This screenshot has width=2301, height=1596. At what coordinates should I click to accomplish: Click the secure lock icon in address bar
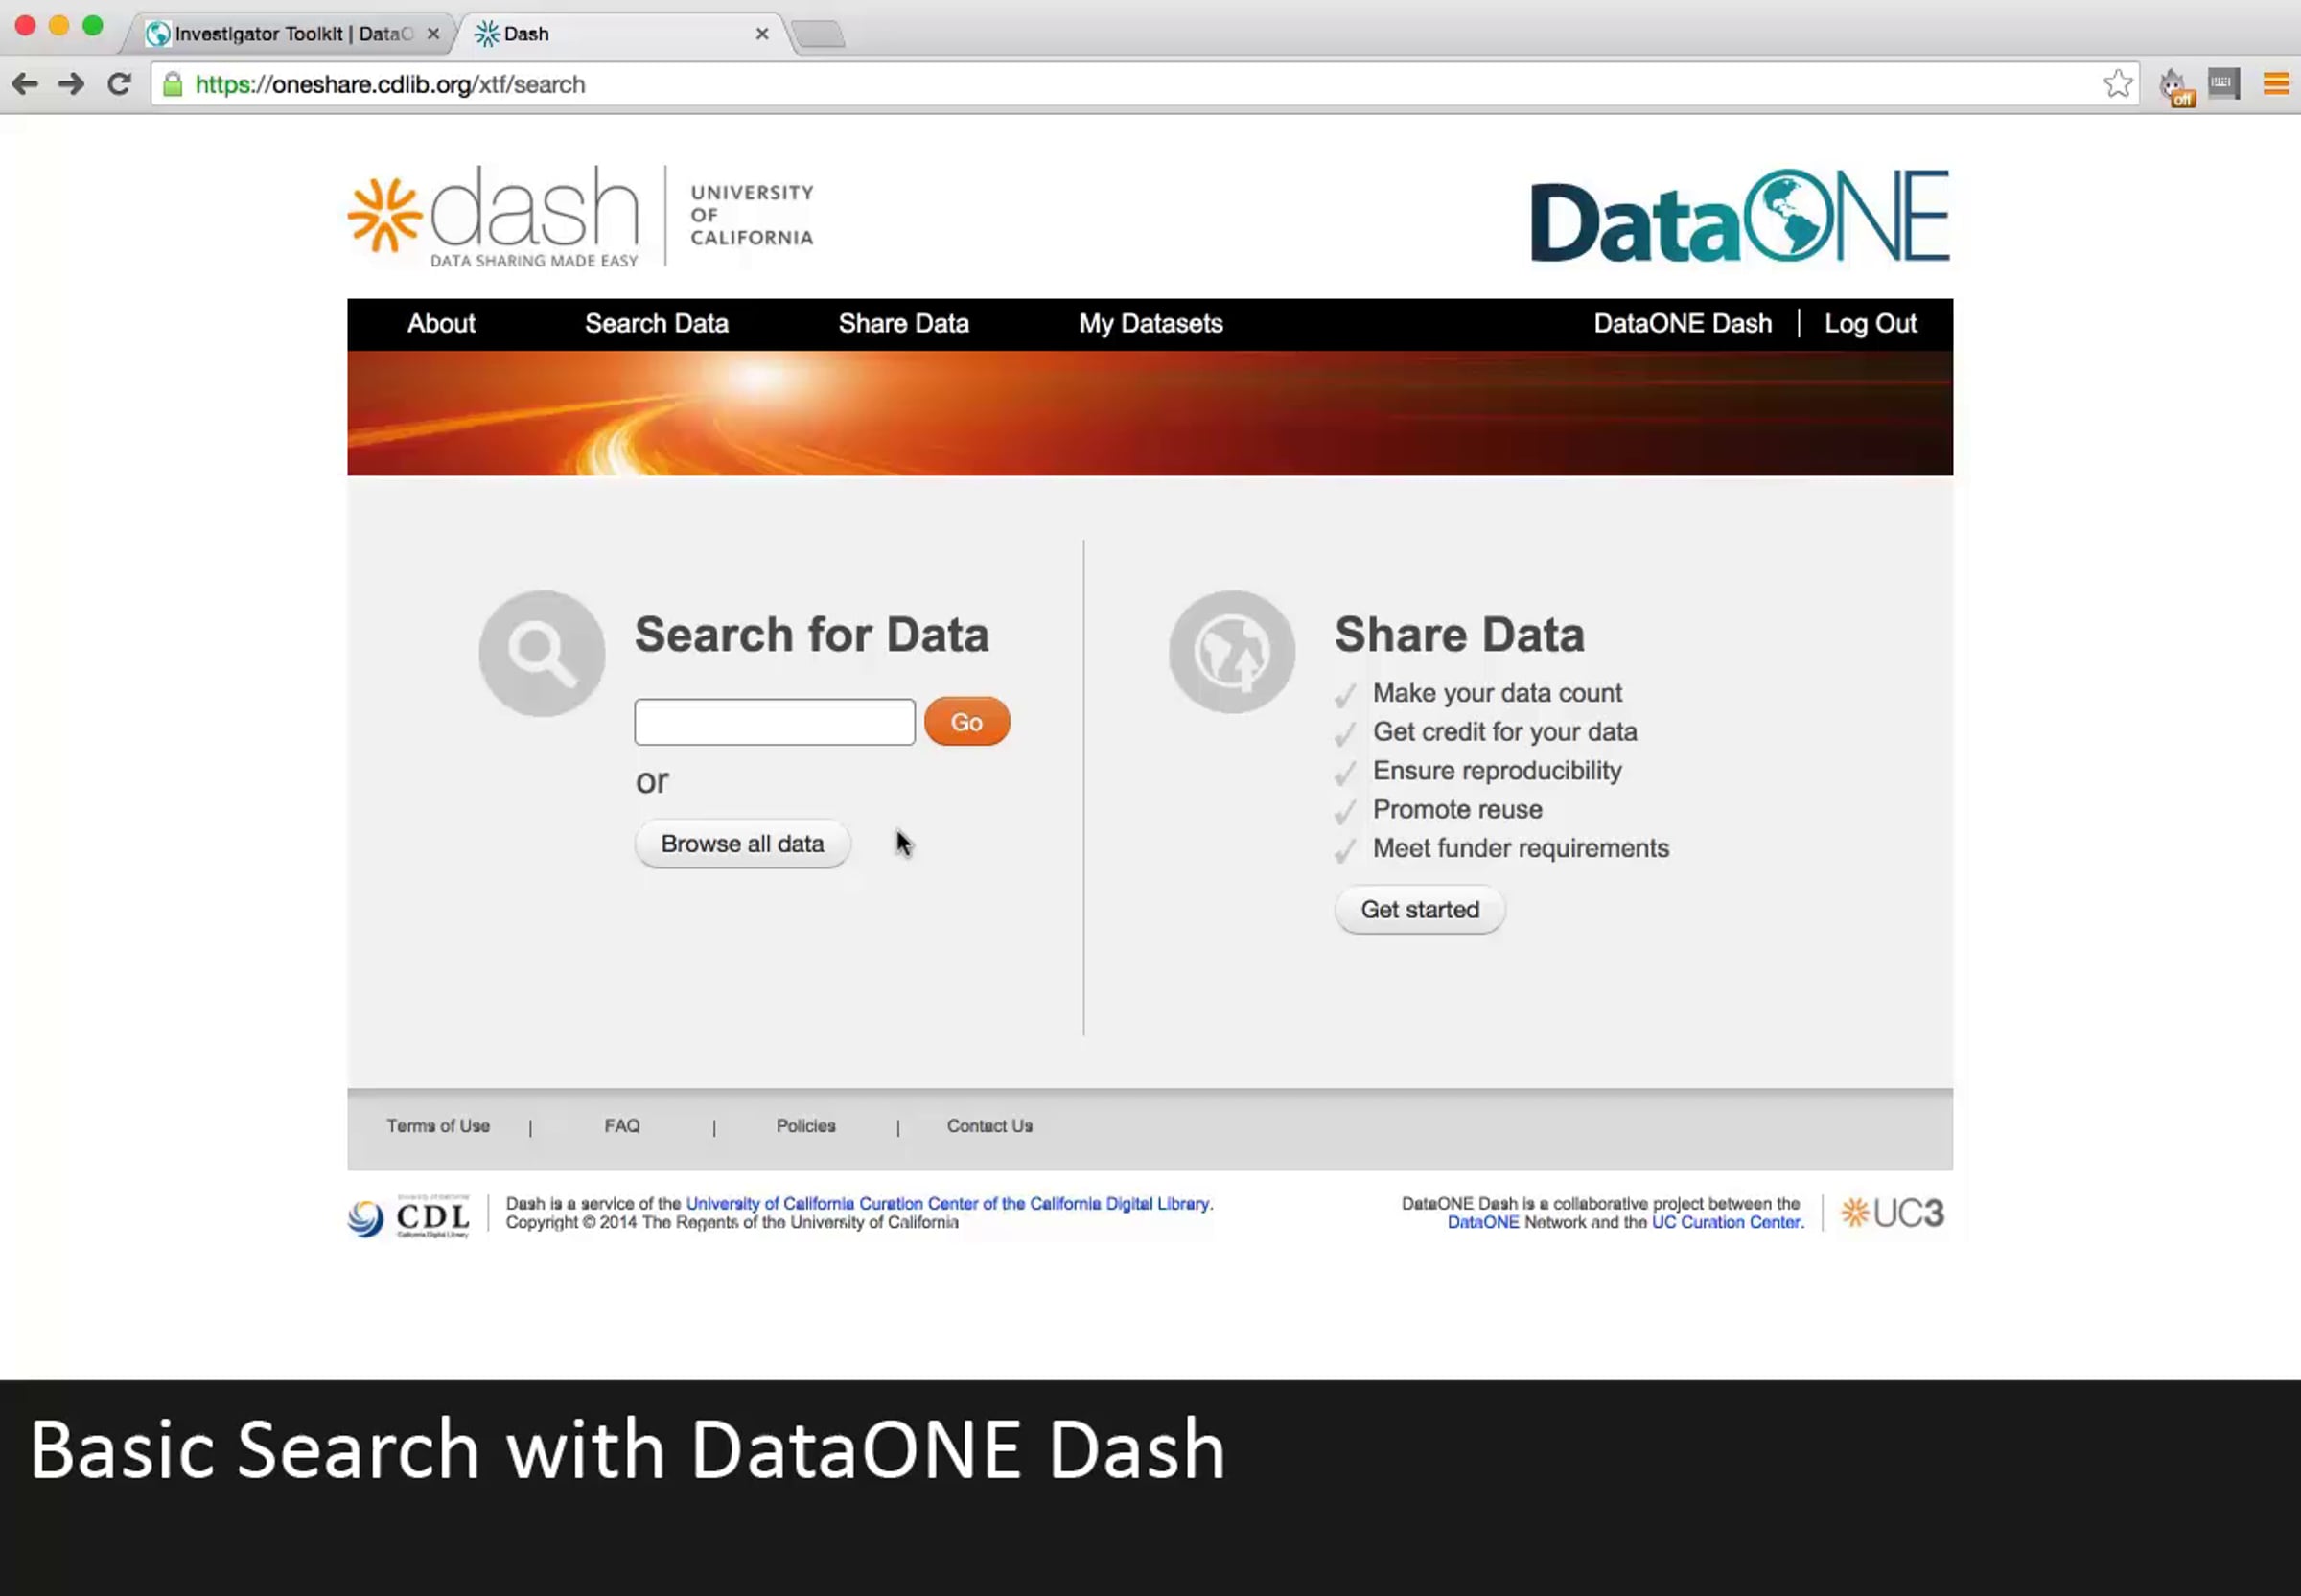click(173, 84)
